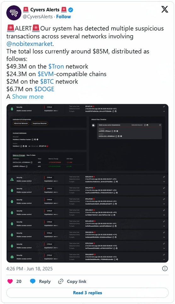Click the $Tron cashtag

pyautogui.click(x=56, y=67)
